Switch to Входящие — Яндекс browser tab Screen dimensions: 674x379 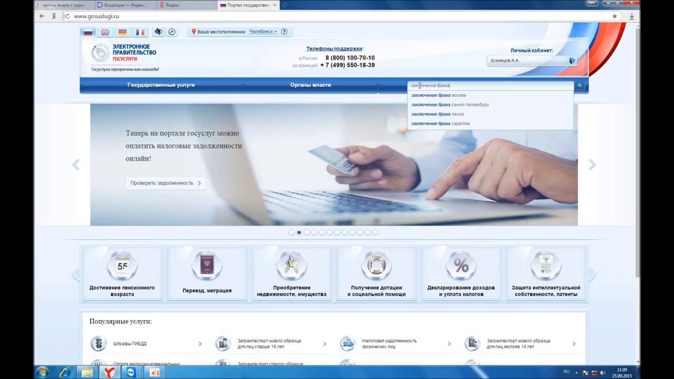[x=125, y=5]
